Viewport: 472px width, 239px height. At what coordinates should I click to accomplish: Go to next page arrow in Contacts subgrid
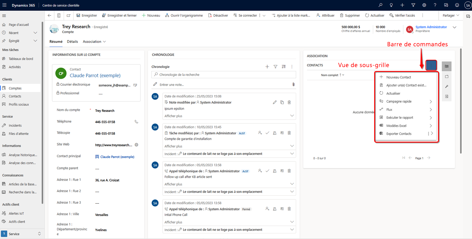429,158
